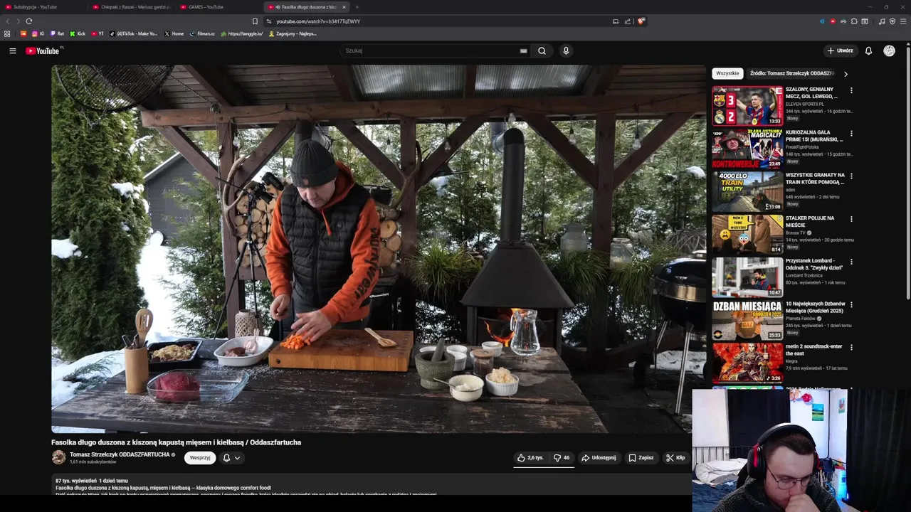Open the IG Instagram bookmark
Viewport: 911px width, 512px height.
[38, 33]
